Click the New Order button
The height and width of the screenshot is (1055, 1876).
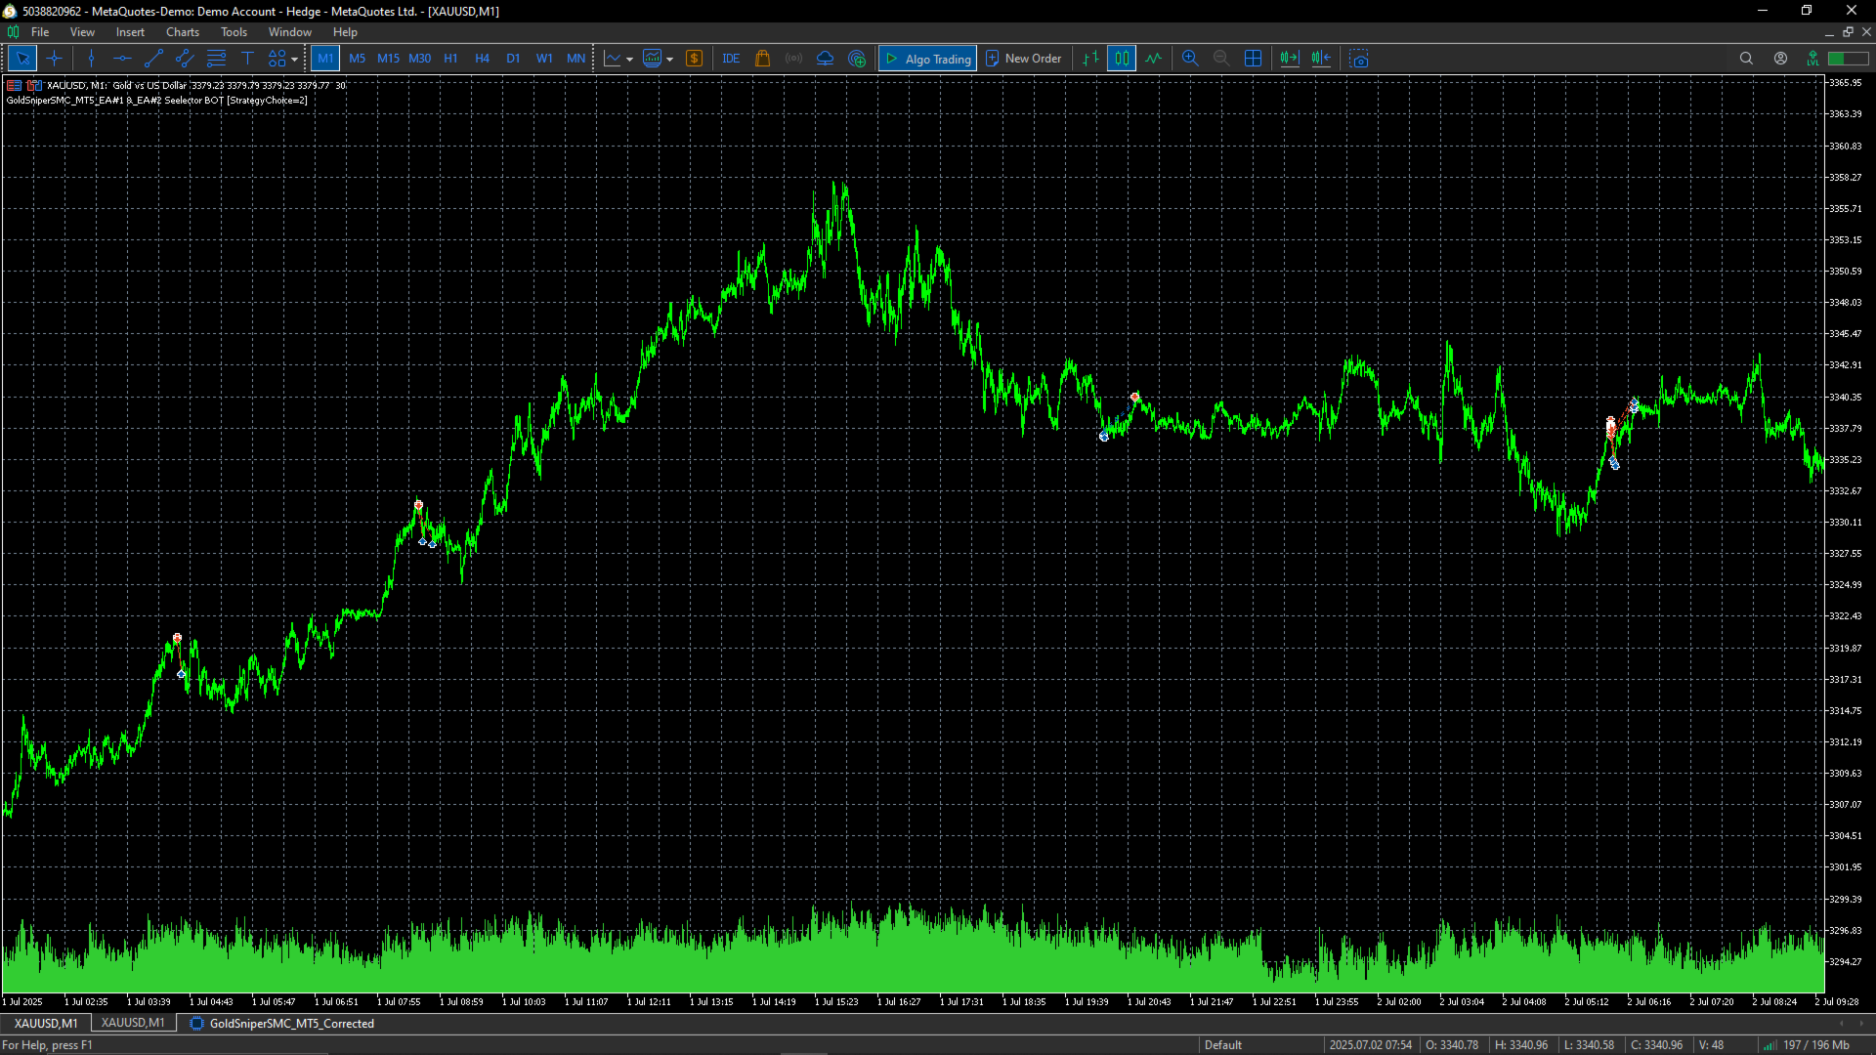tap(1023, 59)
